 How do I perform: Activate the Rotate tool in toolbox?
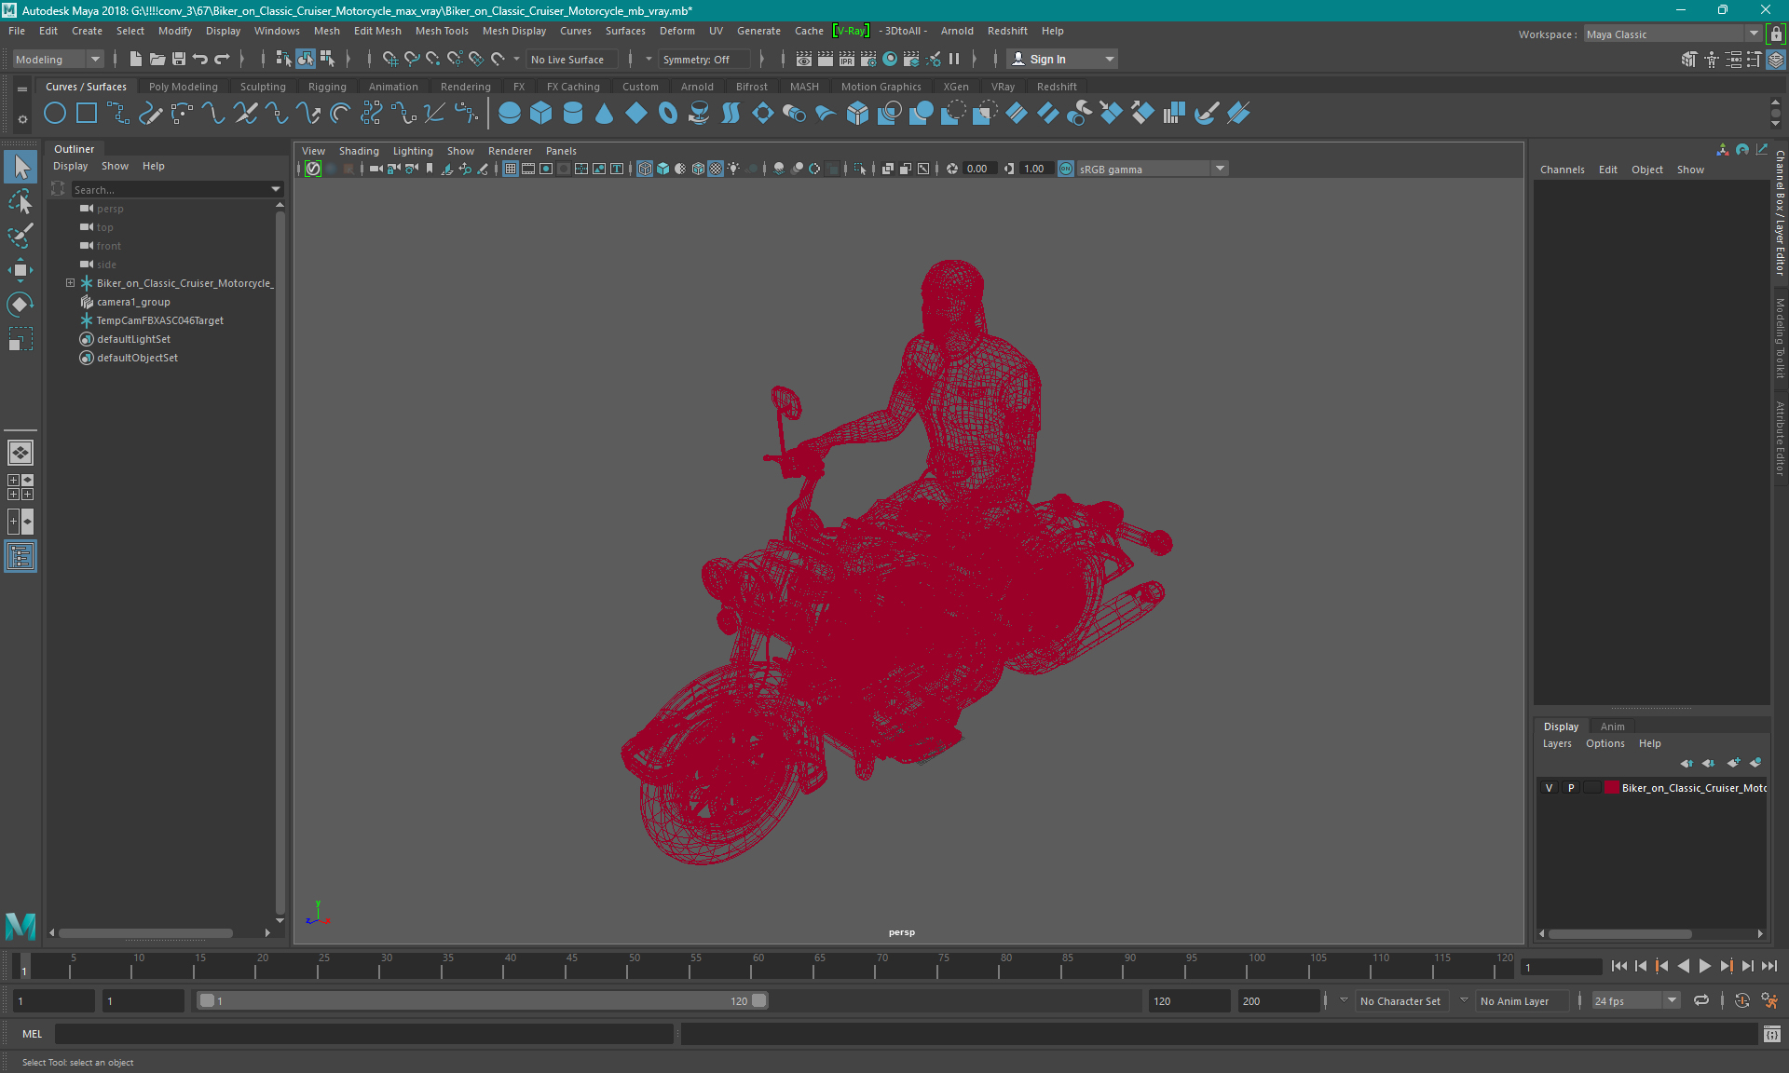point(20,305)
